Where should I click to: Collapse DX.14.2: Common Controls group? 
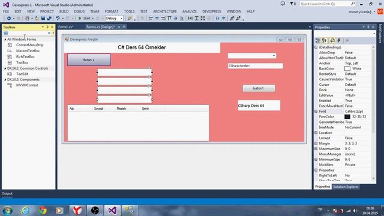(5, 68)
